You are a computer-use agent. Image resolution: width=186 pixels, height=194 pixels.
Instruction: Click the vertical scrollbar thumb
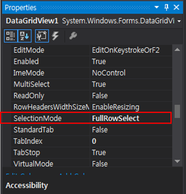click(x=177, y=111)
